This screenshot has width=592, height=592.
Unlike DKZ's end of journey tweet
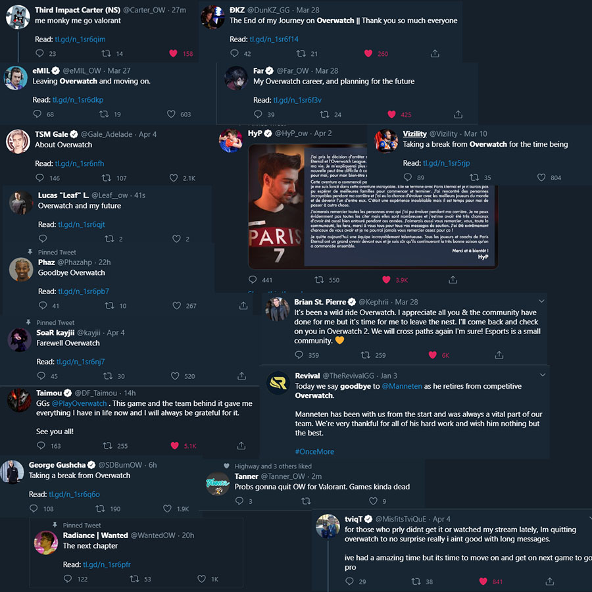[x=368, y=54]
